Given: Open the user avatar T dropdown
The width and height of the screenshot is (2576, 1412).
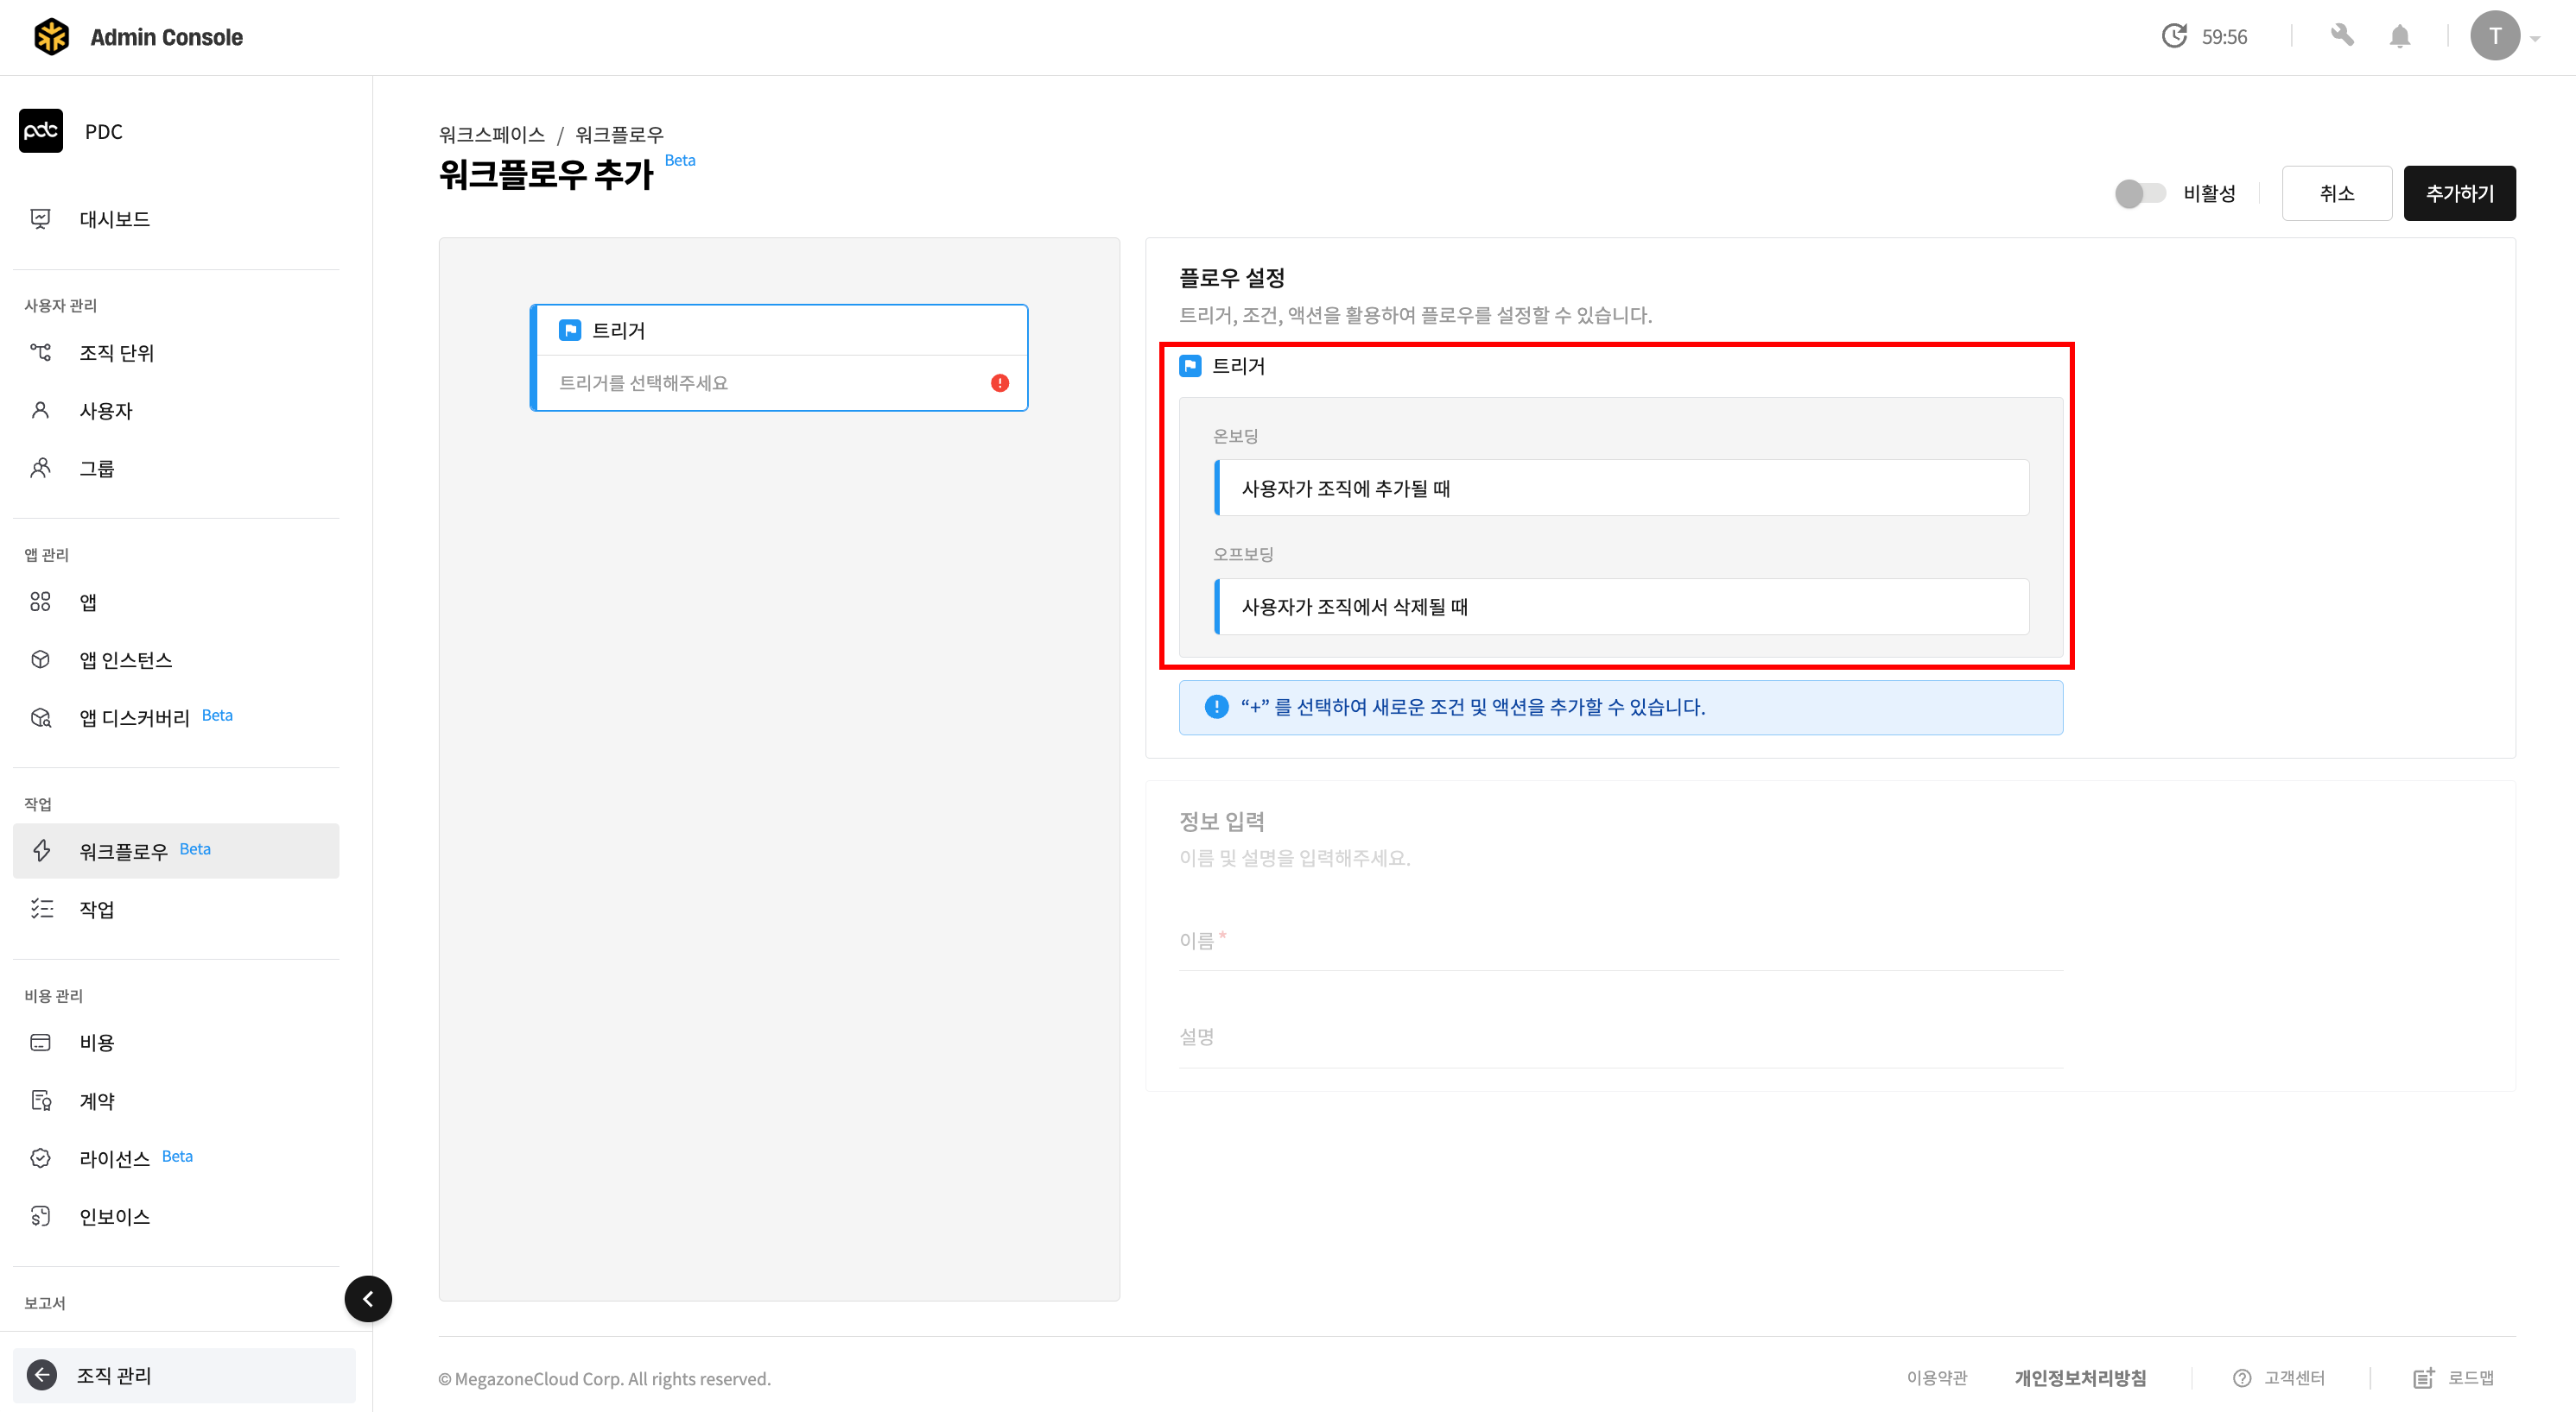Looking at the screenshot, I should (2496, 36).
